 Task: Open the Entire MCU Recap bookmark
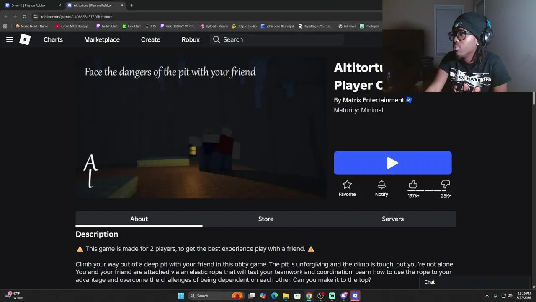click(72, 26)
